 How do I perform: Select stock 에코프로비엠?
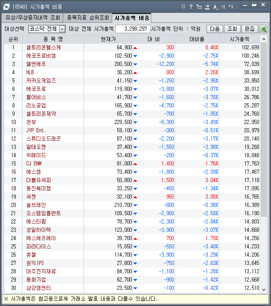(x=41, y=56)
